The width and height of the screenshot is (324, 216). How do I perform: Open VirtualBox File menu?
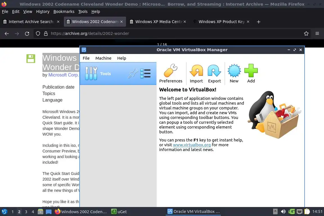tap(86, 58)
